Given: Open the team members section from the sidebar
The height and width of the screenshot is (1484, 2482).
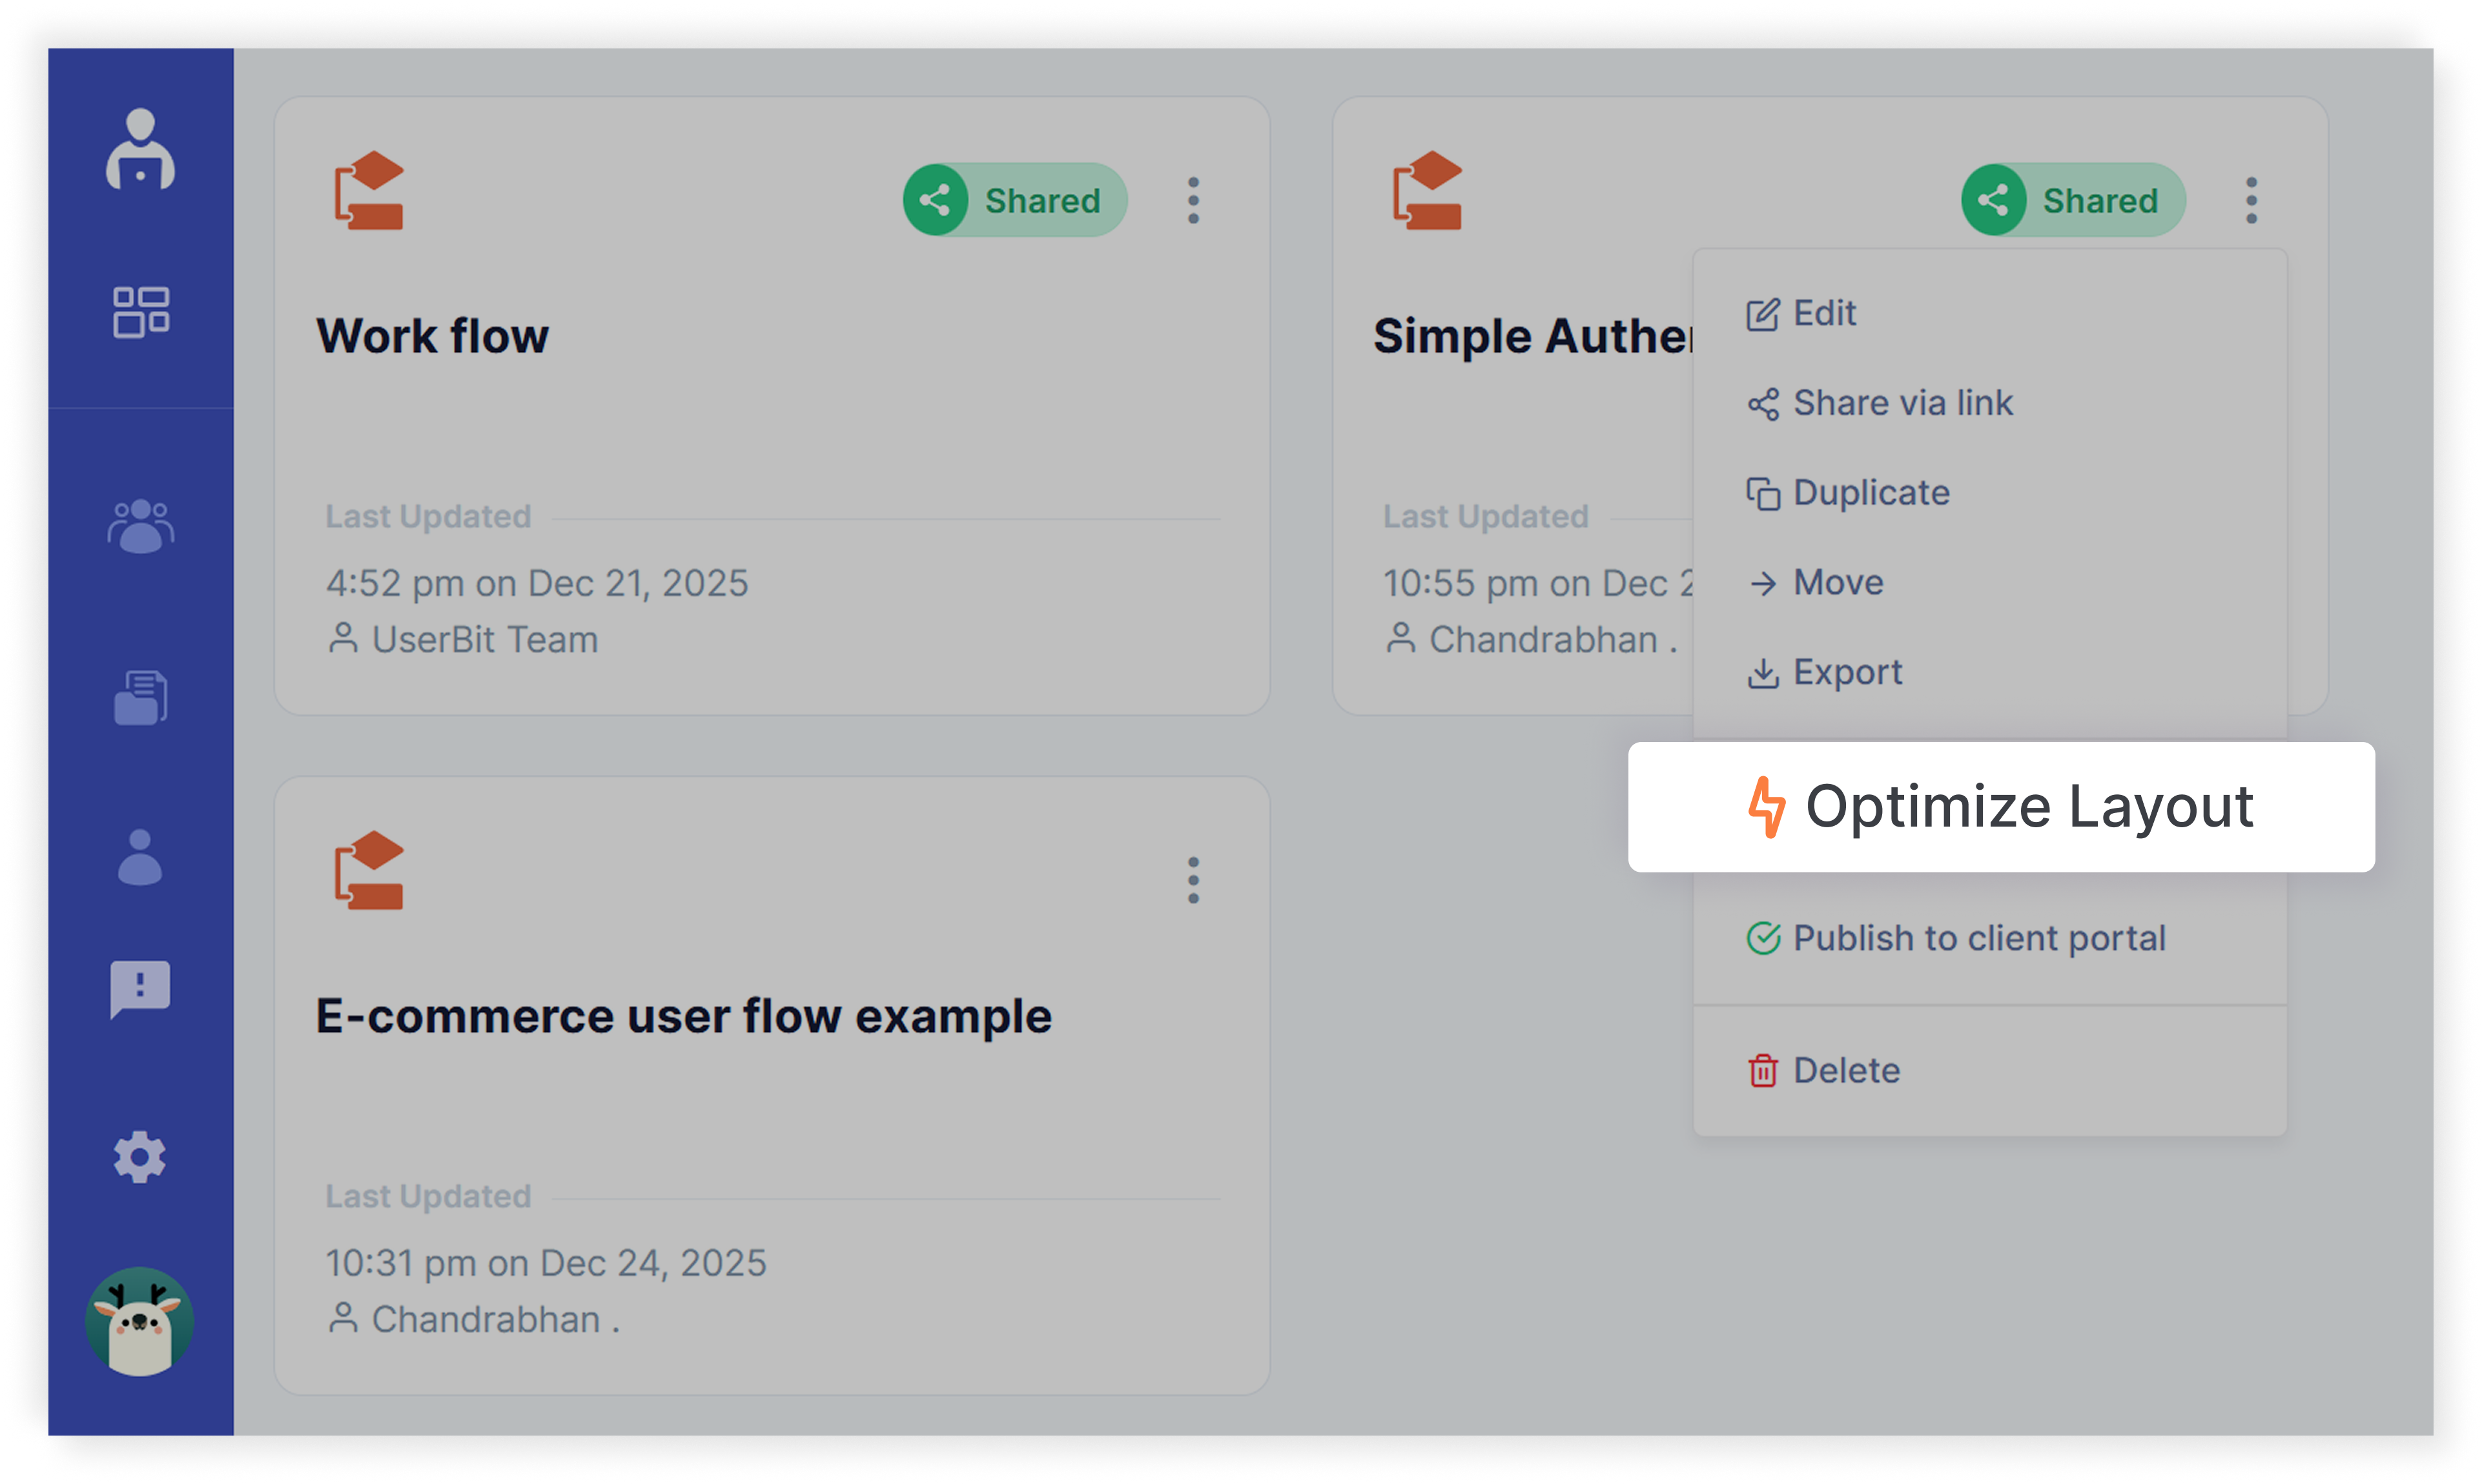Looking at the screenshot, I should 141,524.
